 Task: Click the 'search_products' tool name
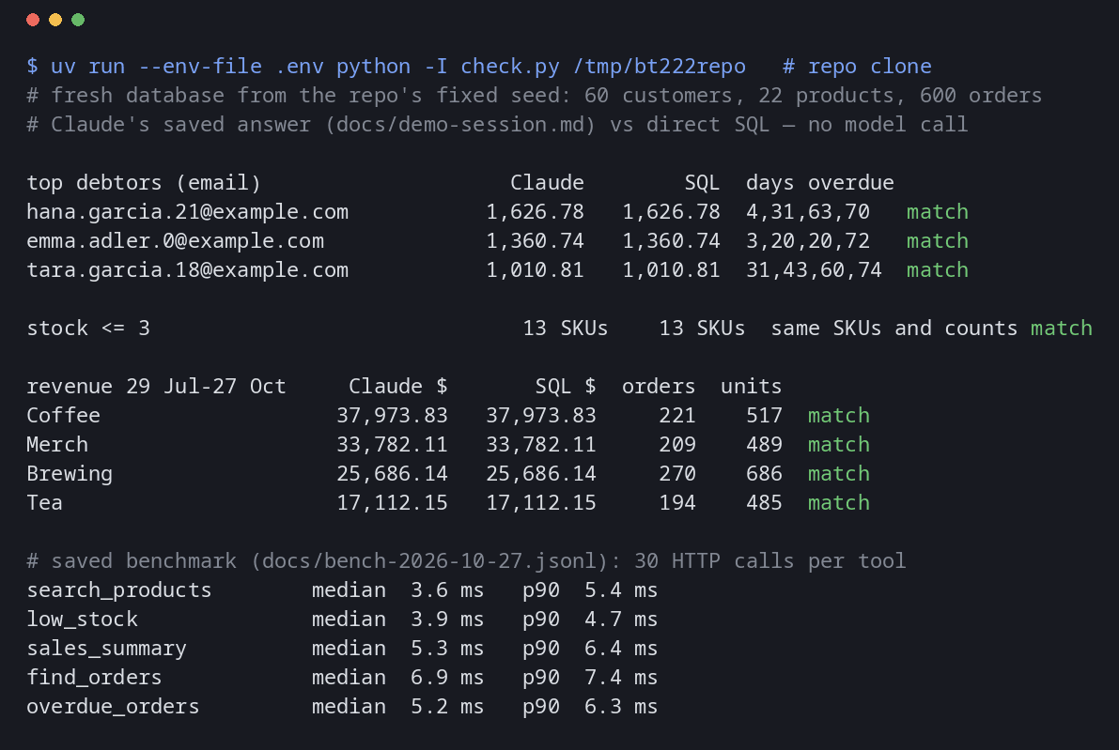tap(119, 591)
